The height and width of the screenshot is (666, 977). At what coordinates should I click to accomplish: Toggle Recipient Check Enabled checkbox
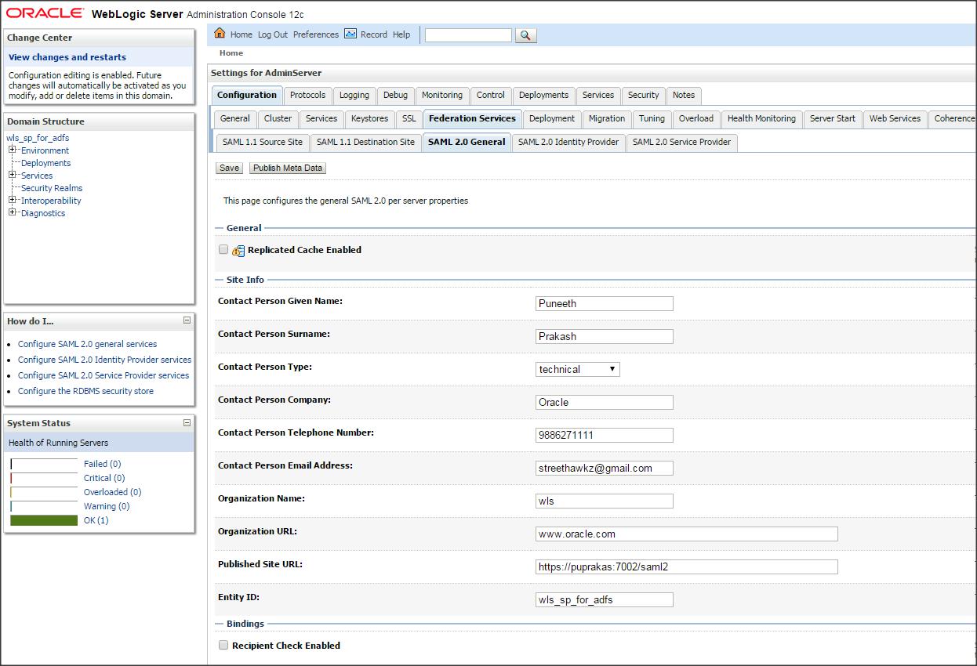223,646
